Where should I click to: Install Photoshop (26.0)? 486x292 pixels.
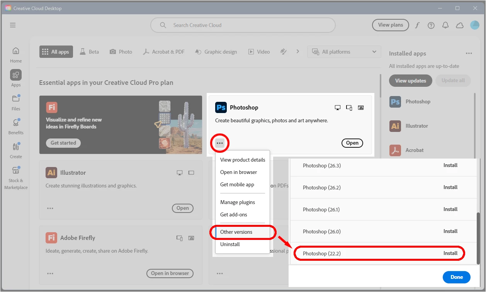pyautogui.click(x=450, y=231)
